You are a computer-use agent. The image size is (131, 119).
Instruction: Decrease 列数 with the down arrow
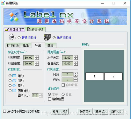pyautogui.click(x=76, y=75)
